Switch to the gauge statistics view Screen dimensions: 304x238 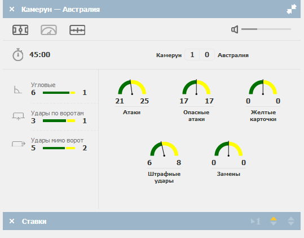pos(49,30)
